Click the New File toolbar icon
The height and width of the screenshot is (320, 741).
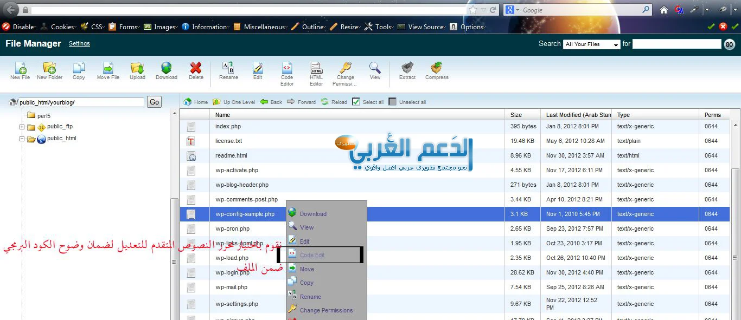(20, 70)
